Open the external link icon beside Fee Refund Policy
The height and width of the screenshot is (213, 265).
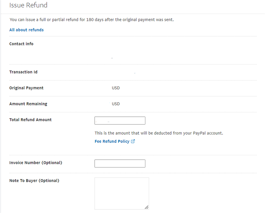click(133, 141)
